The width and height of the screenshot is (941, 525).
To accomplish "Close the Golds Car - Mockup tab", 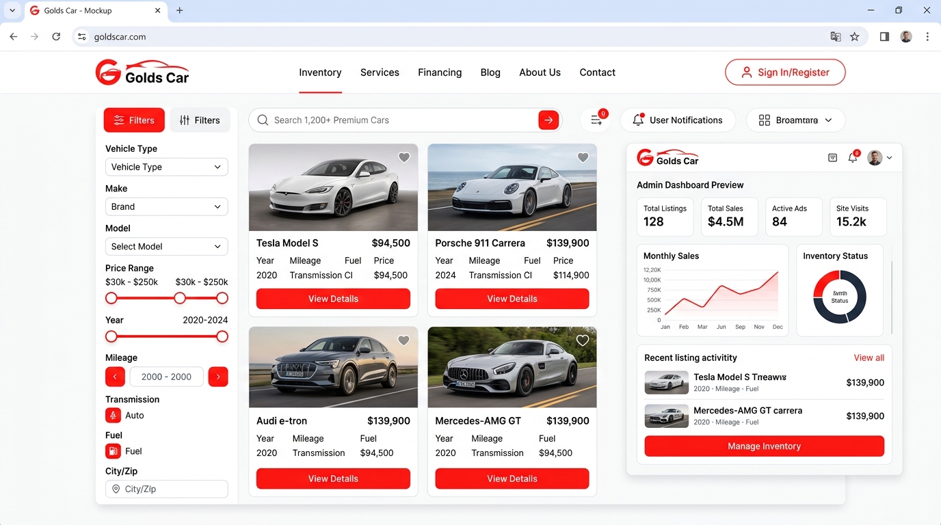I will pos(158,11).
